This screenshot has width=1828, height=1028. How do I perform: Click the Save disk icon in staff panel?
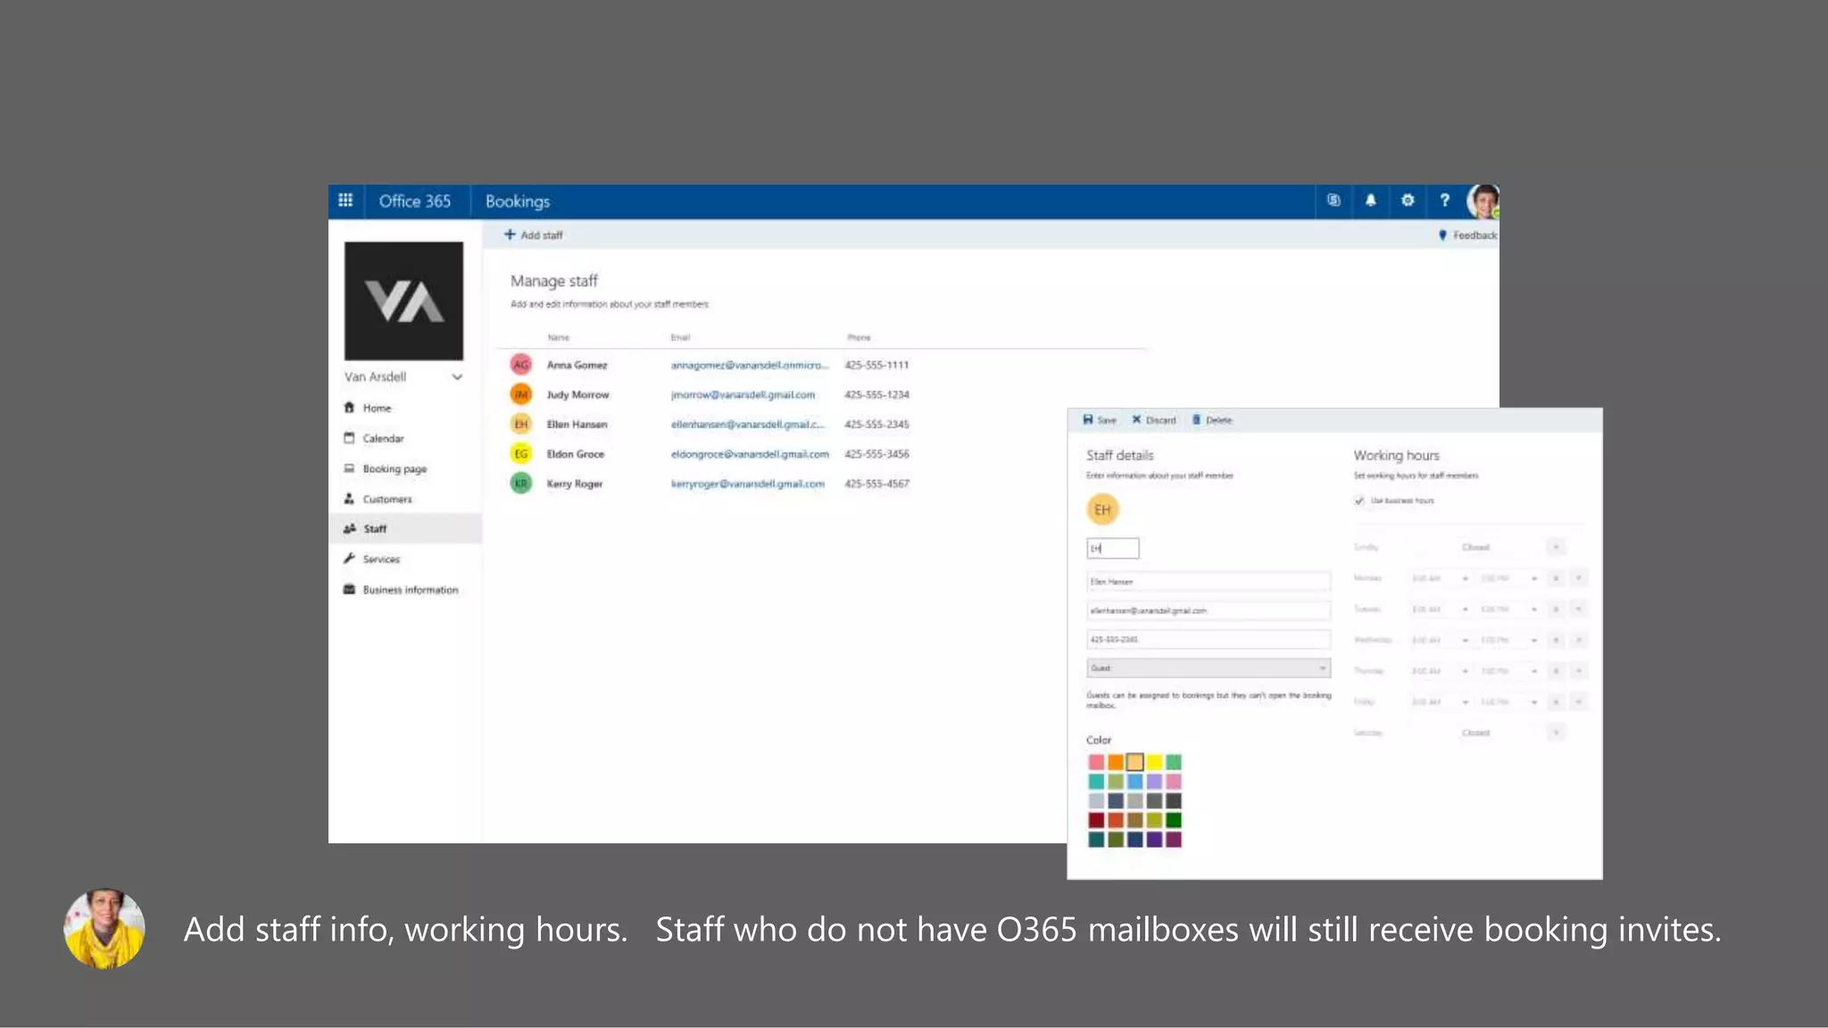click(x=1088, y=419)
